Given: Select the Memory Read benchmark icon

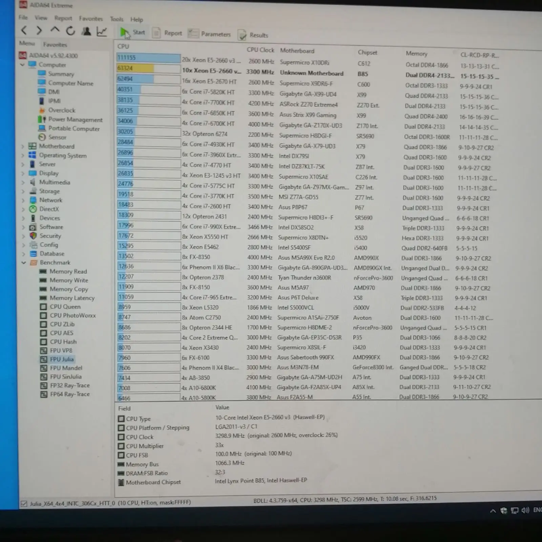Looking at the screenshot, I should click(43, 271).
